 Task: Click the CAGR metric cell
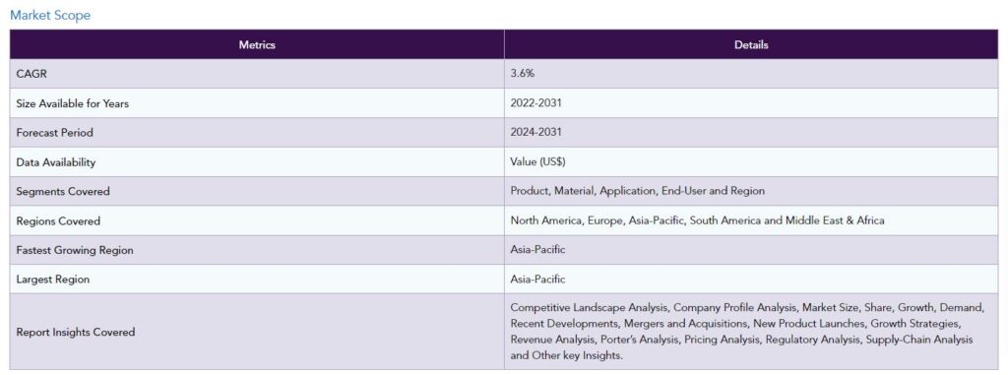(257, 74)
